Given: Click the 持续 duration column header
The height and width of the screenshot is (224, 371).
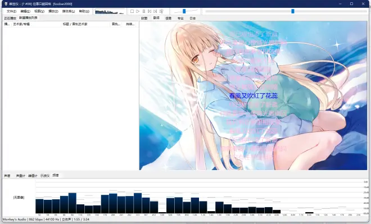Looking at the screenshot, I should tap(130, 24).
